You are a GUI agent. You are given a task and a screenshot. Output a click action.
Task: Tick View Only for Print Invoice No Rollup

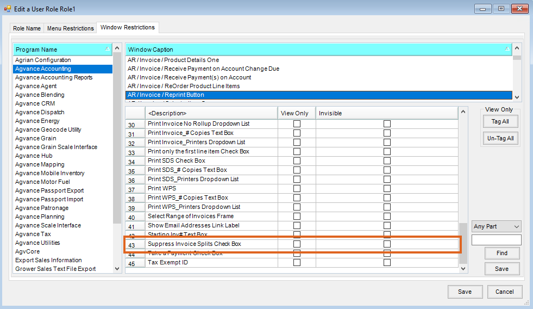coord(297,123)
